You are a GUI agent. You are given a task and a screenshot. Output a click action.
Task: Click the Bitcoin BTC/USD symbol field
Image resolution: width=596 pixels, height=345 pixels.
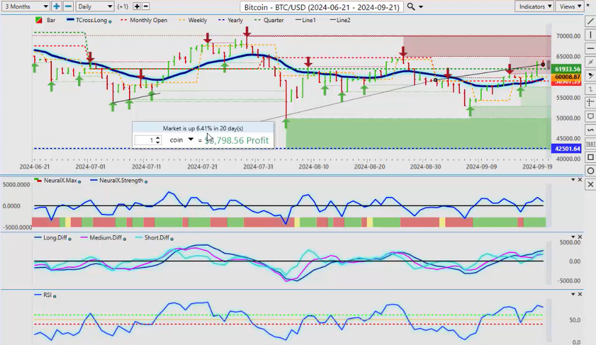(x=322, y=7)
